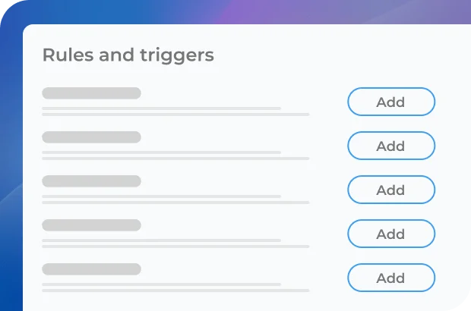Select the first rule's gray title placeholder
Viewport: 471px width, 311px height.
click(x=91, y=93)
